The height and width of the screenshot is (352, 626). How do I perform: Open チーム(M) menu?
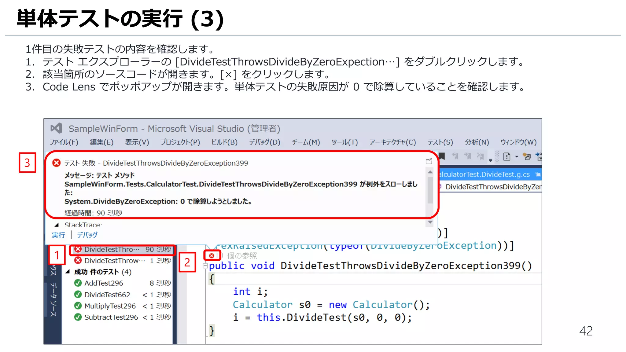[306, 142]
